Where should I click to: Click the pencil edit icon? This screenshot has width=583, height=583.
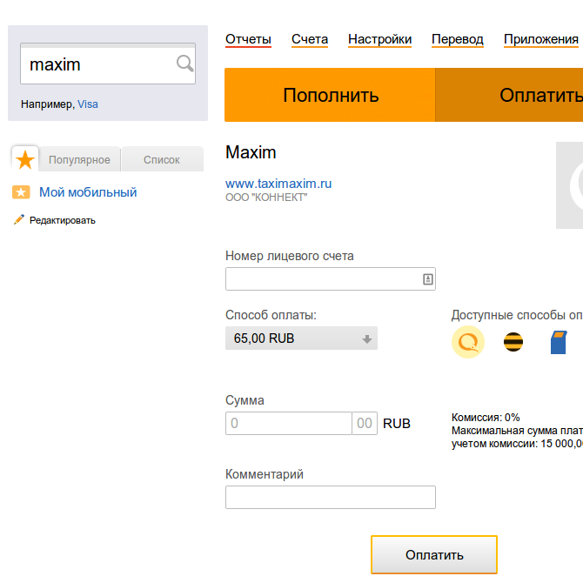tap(19, 219)
